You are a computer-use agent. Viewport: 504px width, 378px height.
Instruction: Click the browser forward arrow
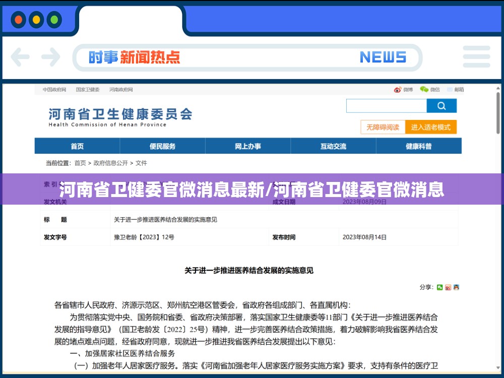click(50, 57)
